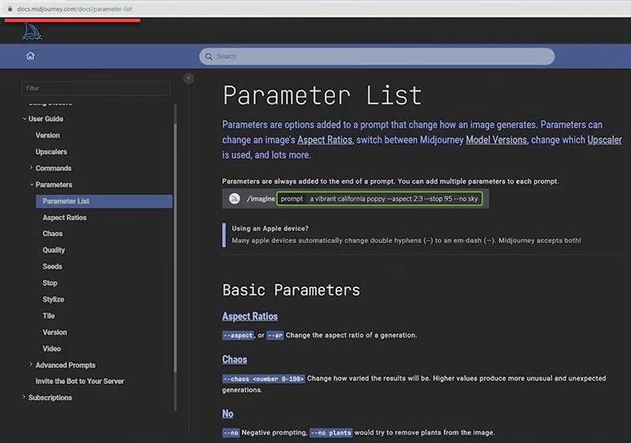Click the /imagine command text
This screenshot has height=443, width=631.
(x=261, y=199)
